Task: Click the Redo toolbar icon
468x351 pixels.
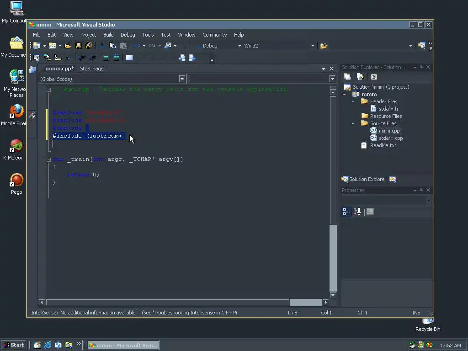Action: click(152, 46)
